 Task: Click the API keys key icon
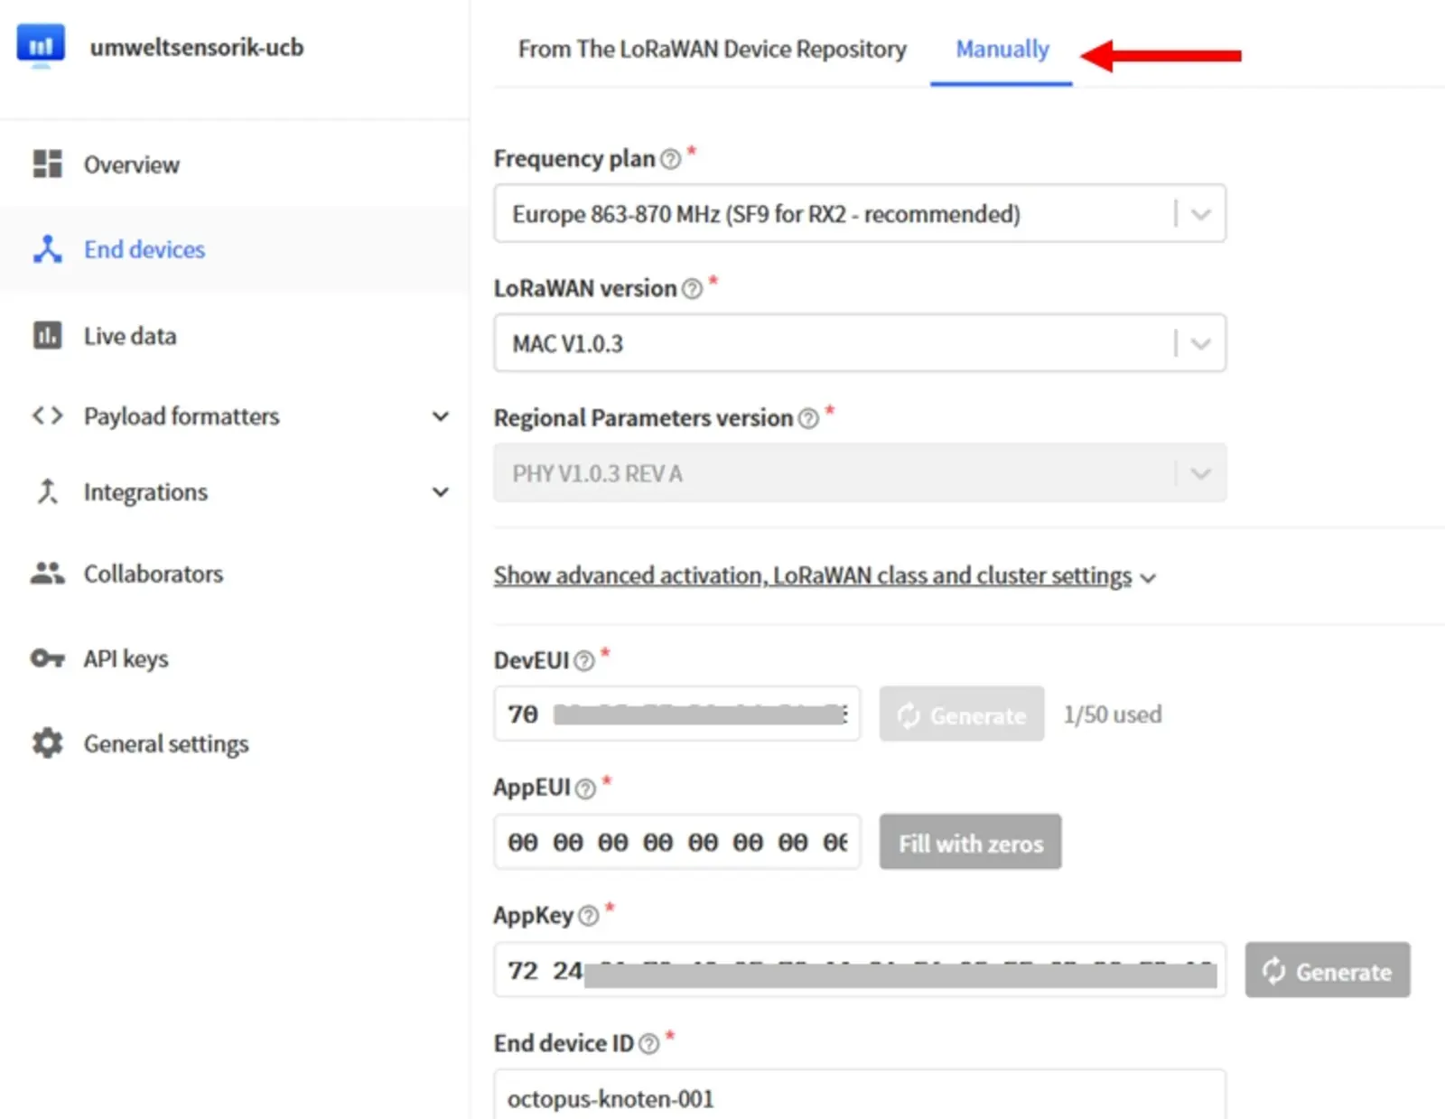(47, 658)
